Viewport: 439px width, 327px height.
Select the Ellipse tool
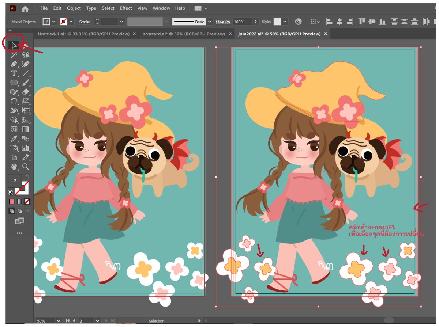click(14, 83)
